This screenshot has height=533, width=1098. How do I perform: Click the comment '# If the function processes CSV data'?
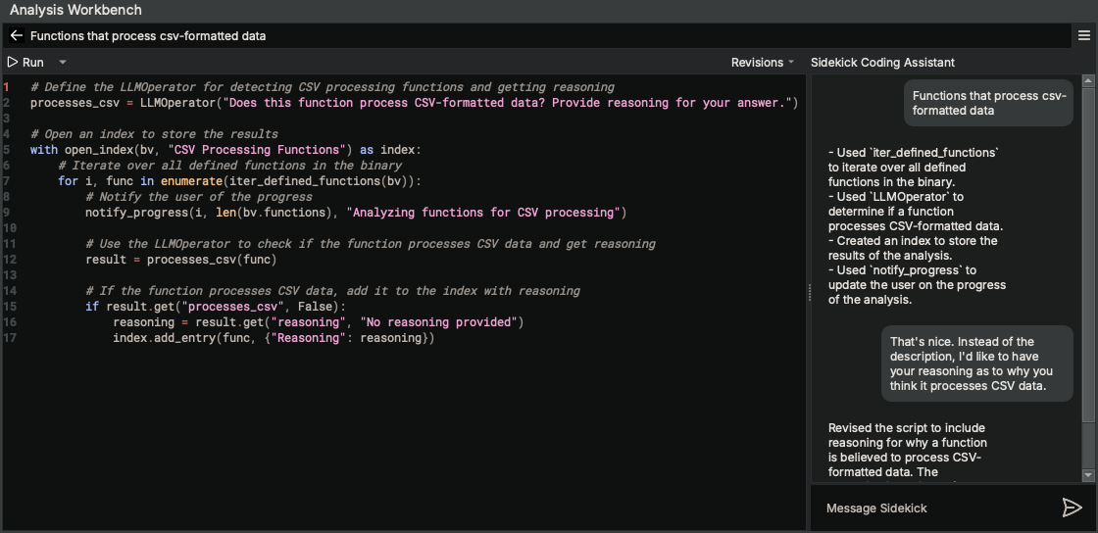pyautogui.click(x=332, y=291)
